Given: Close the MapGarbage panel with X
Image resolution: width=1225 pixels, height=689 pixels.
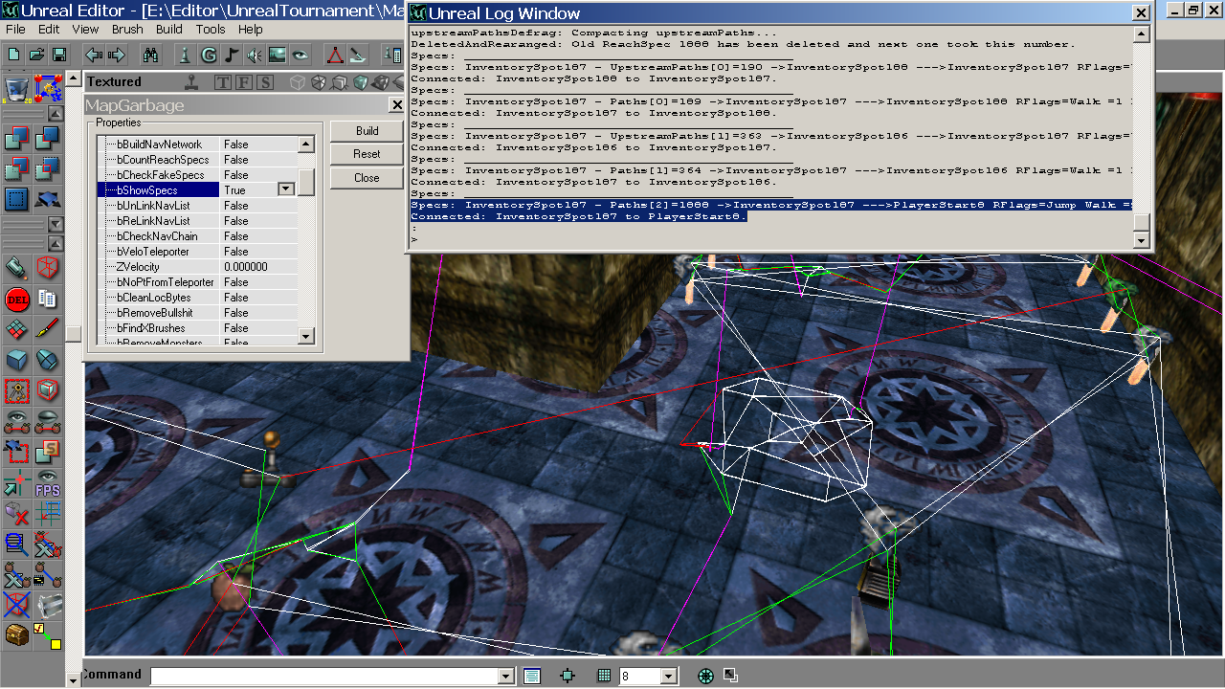Looking at the screenshot, I should [397, 105].
